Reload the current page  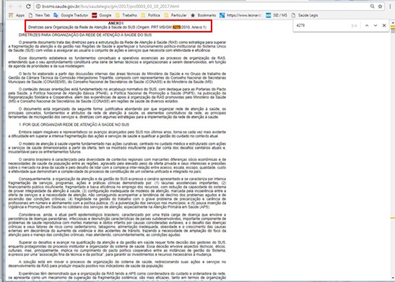click(x=28, y=6)
